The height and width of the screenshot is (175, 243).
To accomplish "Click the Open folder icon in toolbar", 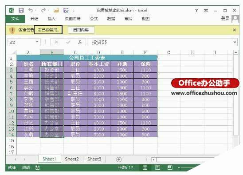I will [56, 10].
